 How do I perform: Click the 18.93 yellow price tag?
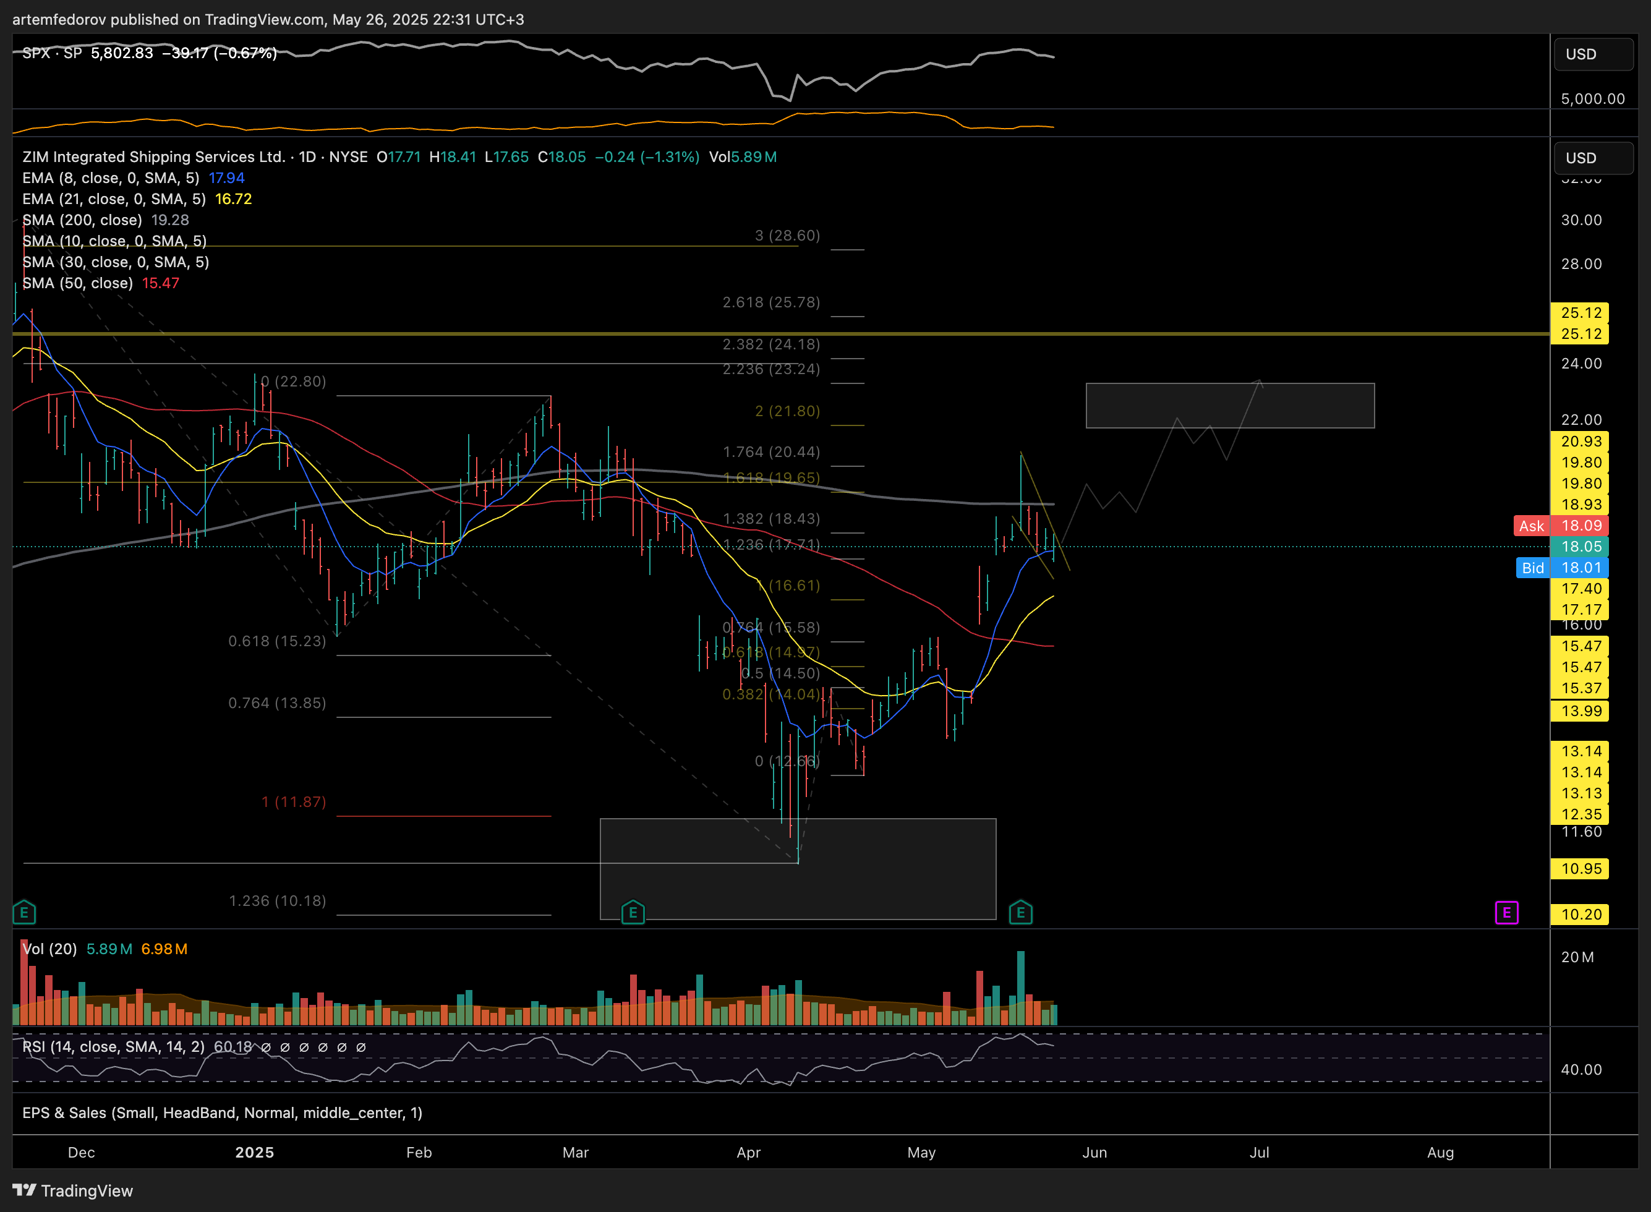[x=1580, y=505]
